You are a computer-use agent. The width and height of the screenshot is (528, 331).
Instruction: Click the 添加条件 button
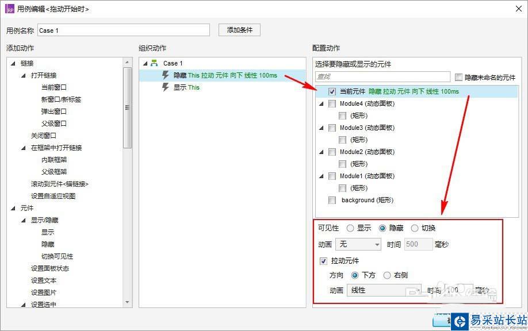239,30
